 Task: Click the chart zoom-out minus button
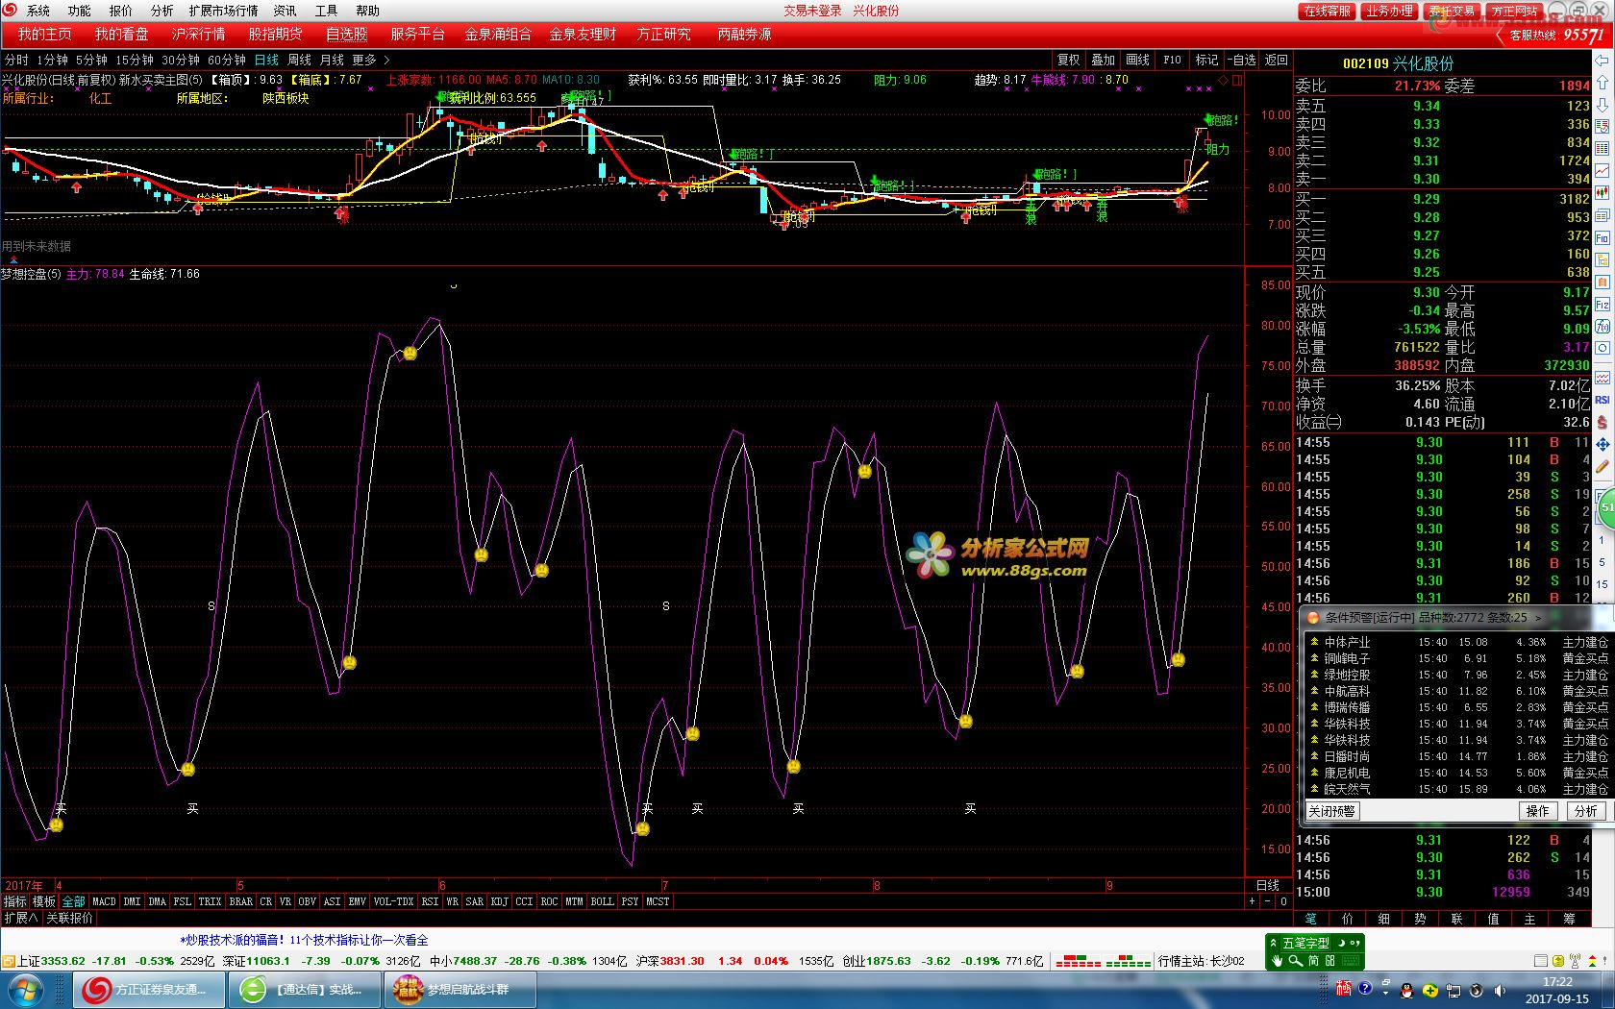1267,901
